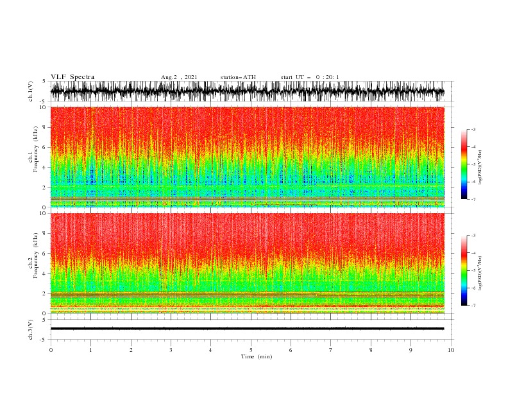
Task: Click the "-3" label on ch.1 color bar
Action: [473, 129]
